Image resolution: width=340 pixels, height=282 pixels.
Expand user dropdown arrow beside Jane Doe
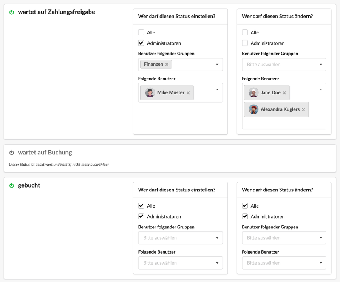(x=321, y=89)
